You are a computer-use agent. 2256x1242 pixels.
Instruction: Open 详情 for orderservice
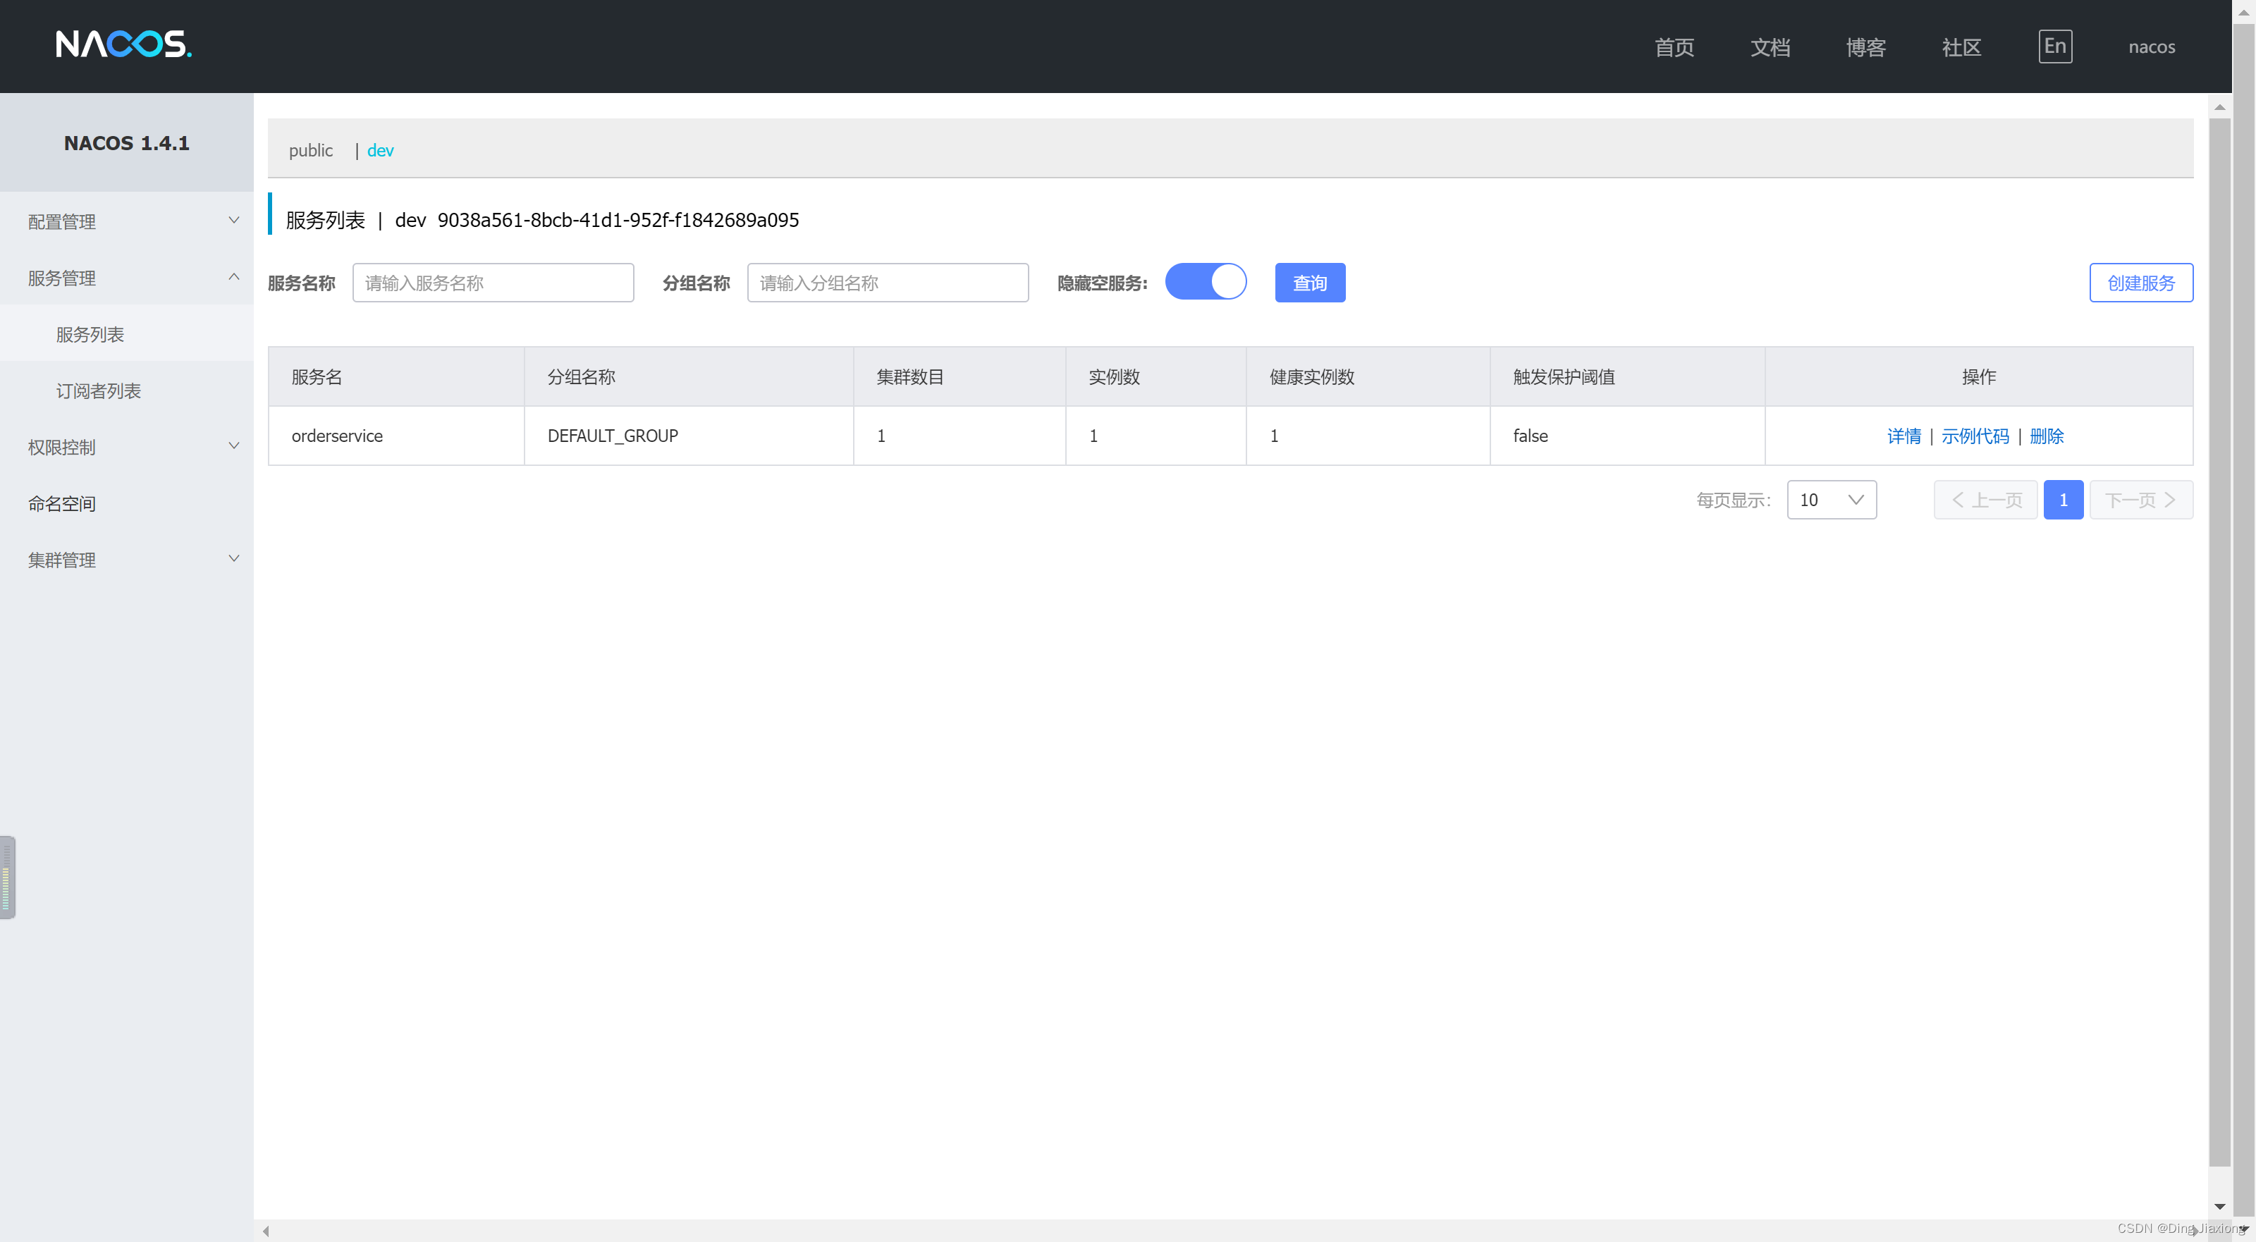[x=1903, y=436]
